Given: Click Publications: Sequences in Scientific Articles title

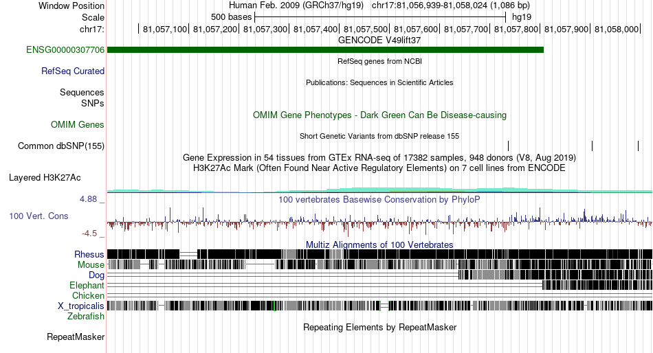Looking at the screenshot, I should (x=379, y=82).
